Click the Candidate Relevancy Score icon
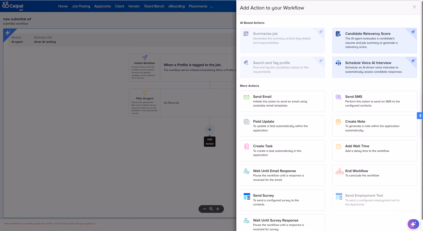The height and width of the screenshot is (231, 423). coord(338,34)
